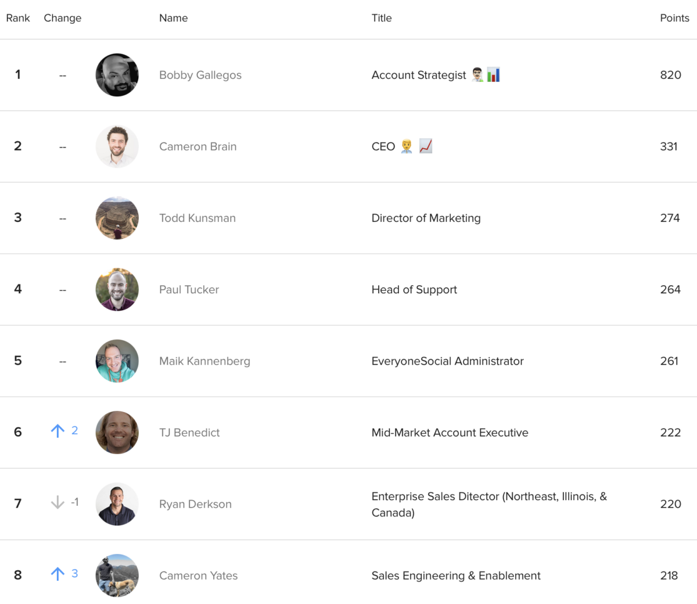The width and height of the screenshot is (697, 604).
Task: Select the Title column header
Action: 382,18
